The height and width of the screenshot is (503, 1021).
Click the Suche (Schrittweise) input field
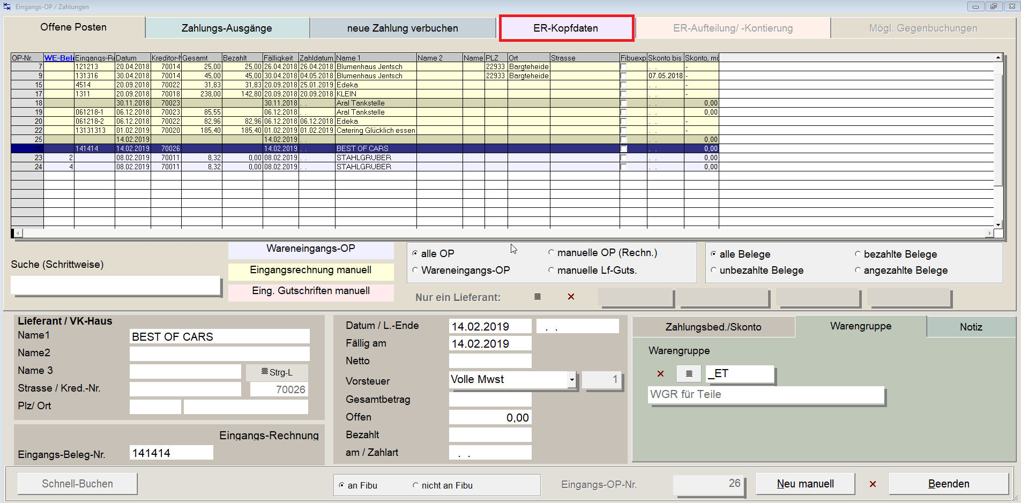click(115, 286)
